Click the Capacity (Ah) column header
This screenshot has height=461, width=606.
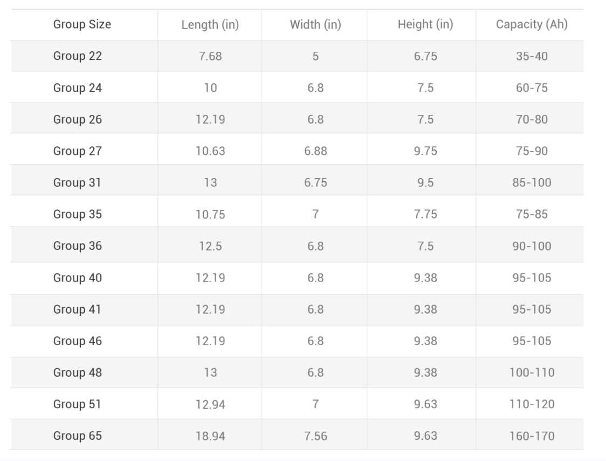[532, 24]
